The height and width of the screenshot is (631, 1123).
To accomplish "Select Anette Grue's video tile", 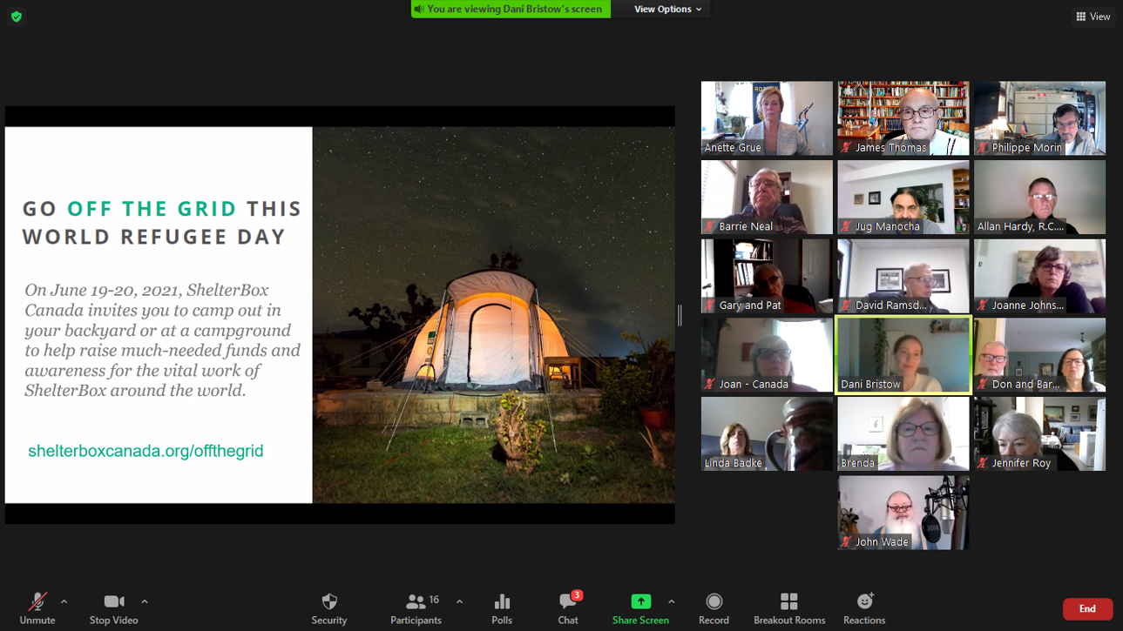I will [767, 118].
